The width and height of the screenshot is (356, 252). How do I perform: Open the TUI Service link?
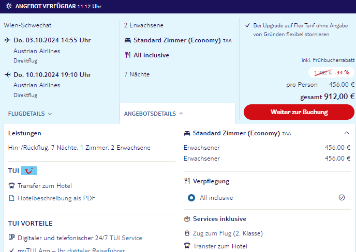pos(126,238)
